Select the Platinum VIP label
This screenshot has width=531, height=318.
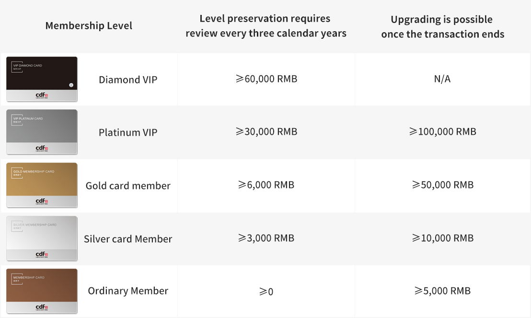pos(128,132)
